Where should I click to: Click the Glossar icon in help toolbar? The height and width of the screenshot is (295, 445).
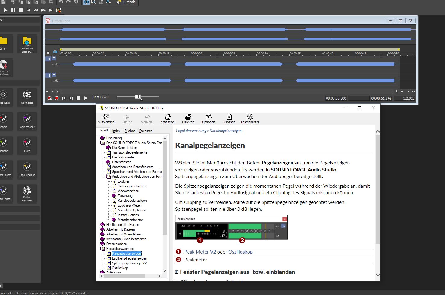pos(229,119)
